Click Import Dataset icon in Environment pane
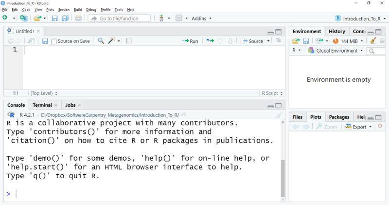This screenshot has height=205, width=389. [x=319, y=41]
